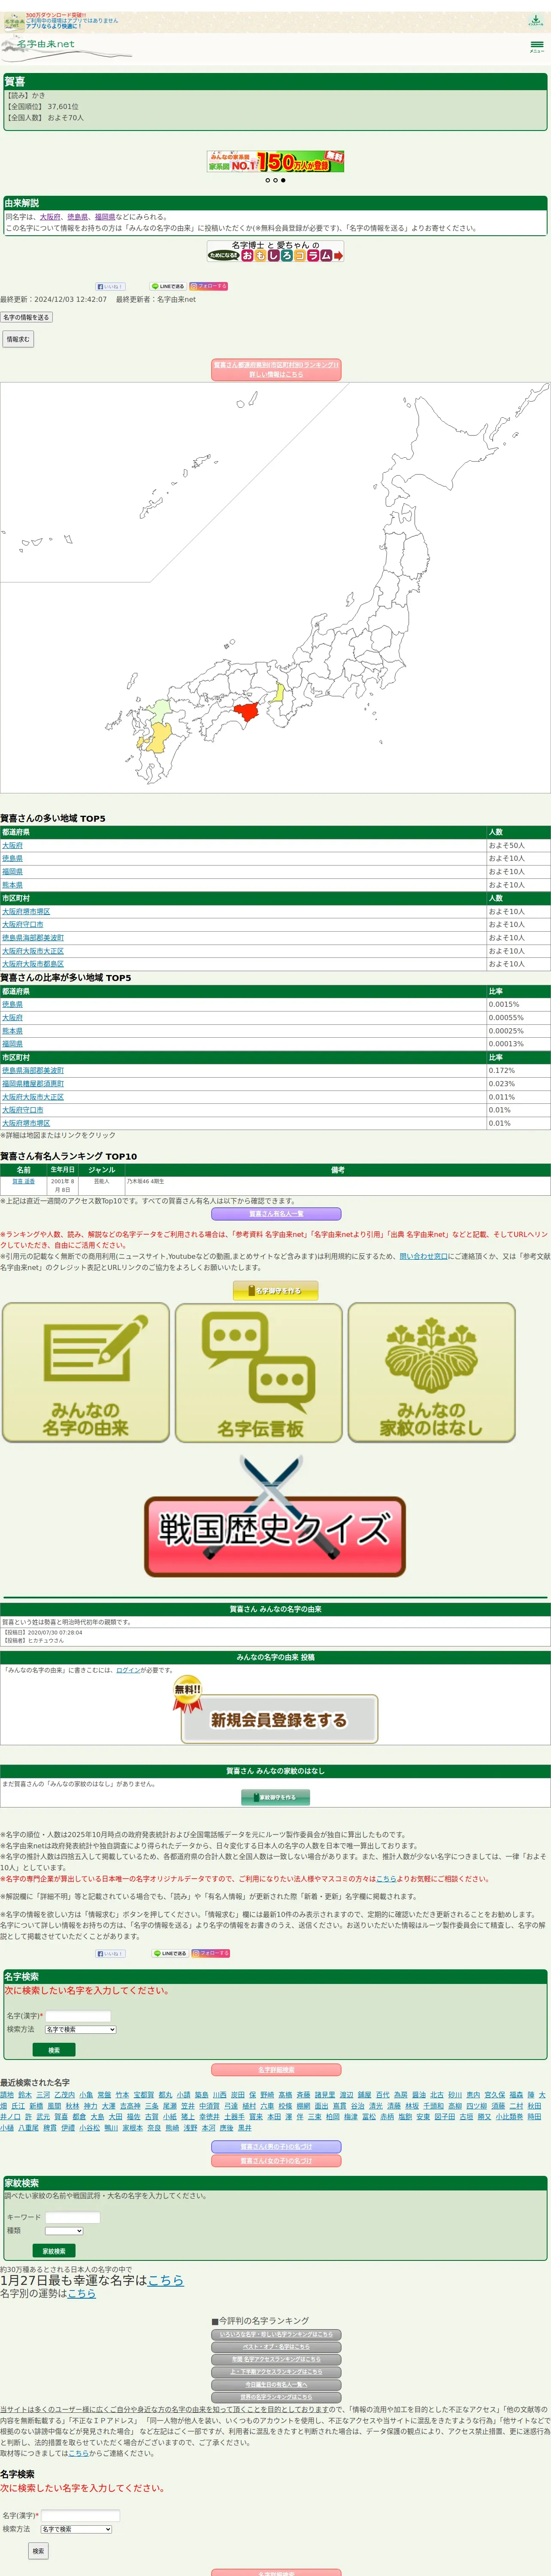Open 徳島県海部郡美波町 in the 比率 table

(33, 1071)
